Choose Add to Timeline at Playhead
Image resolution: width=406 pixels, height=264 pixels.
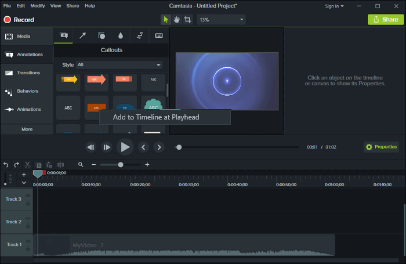tap(165, 117)
